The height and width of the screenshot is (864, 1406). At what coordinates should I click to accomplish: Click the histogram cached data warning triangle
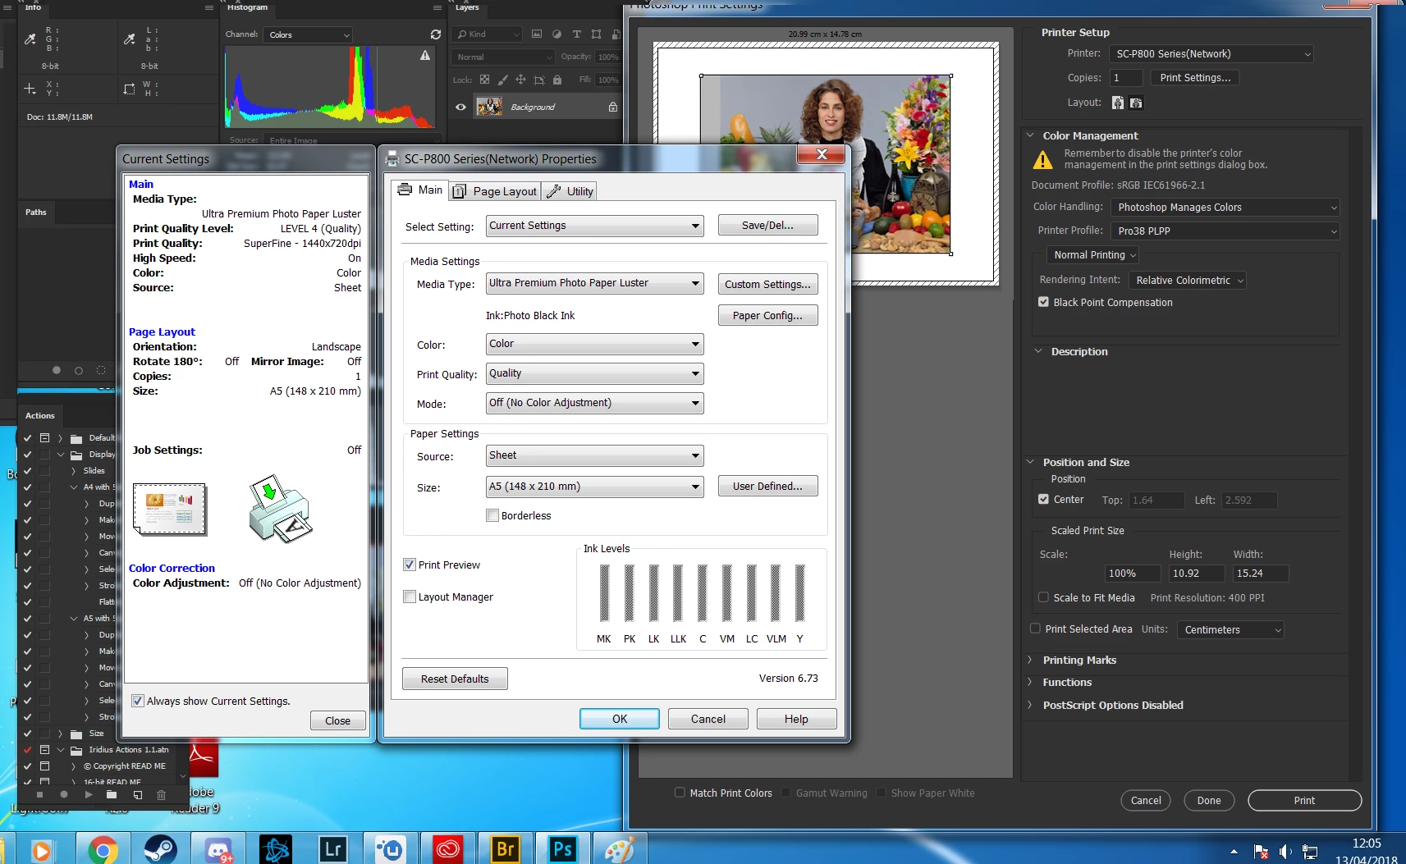425,55
